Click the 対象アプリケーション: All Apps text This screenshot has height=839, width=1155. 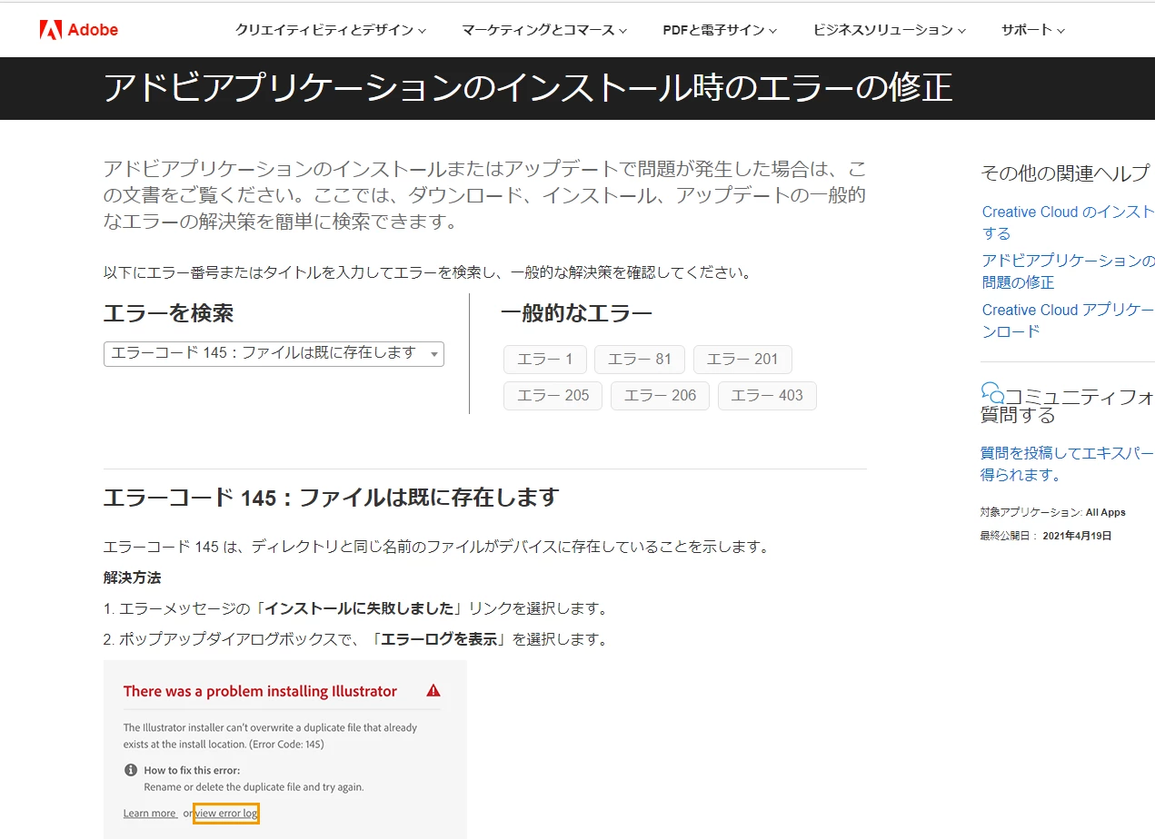click(1052, 512)
